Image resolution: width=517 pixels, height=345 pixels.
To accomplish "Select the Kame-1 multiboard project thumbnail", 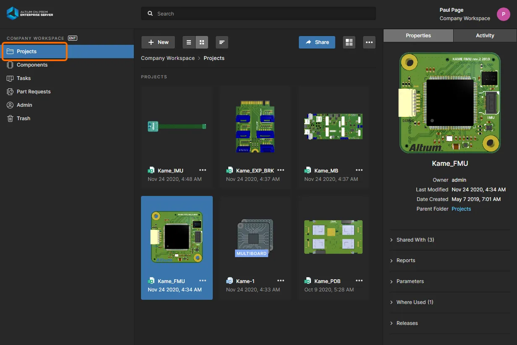I will (255, 237).
